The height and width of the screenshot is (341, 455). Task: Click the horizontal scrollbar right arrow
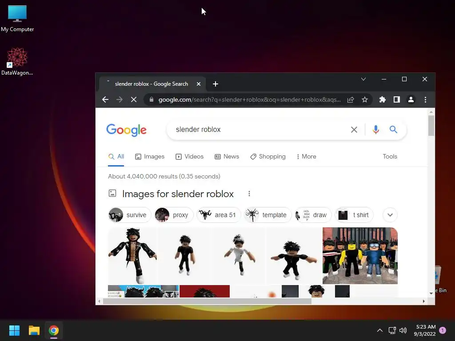(x=423, y=301)
